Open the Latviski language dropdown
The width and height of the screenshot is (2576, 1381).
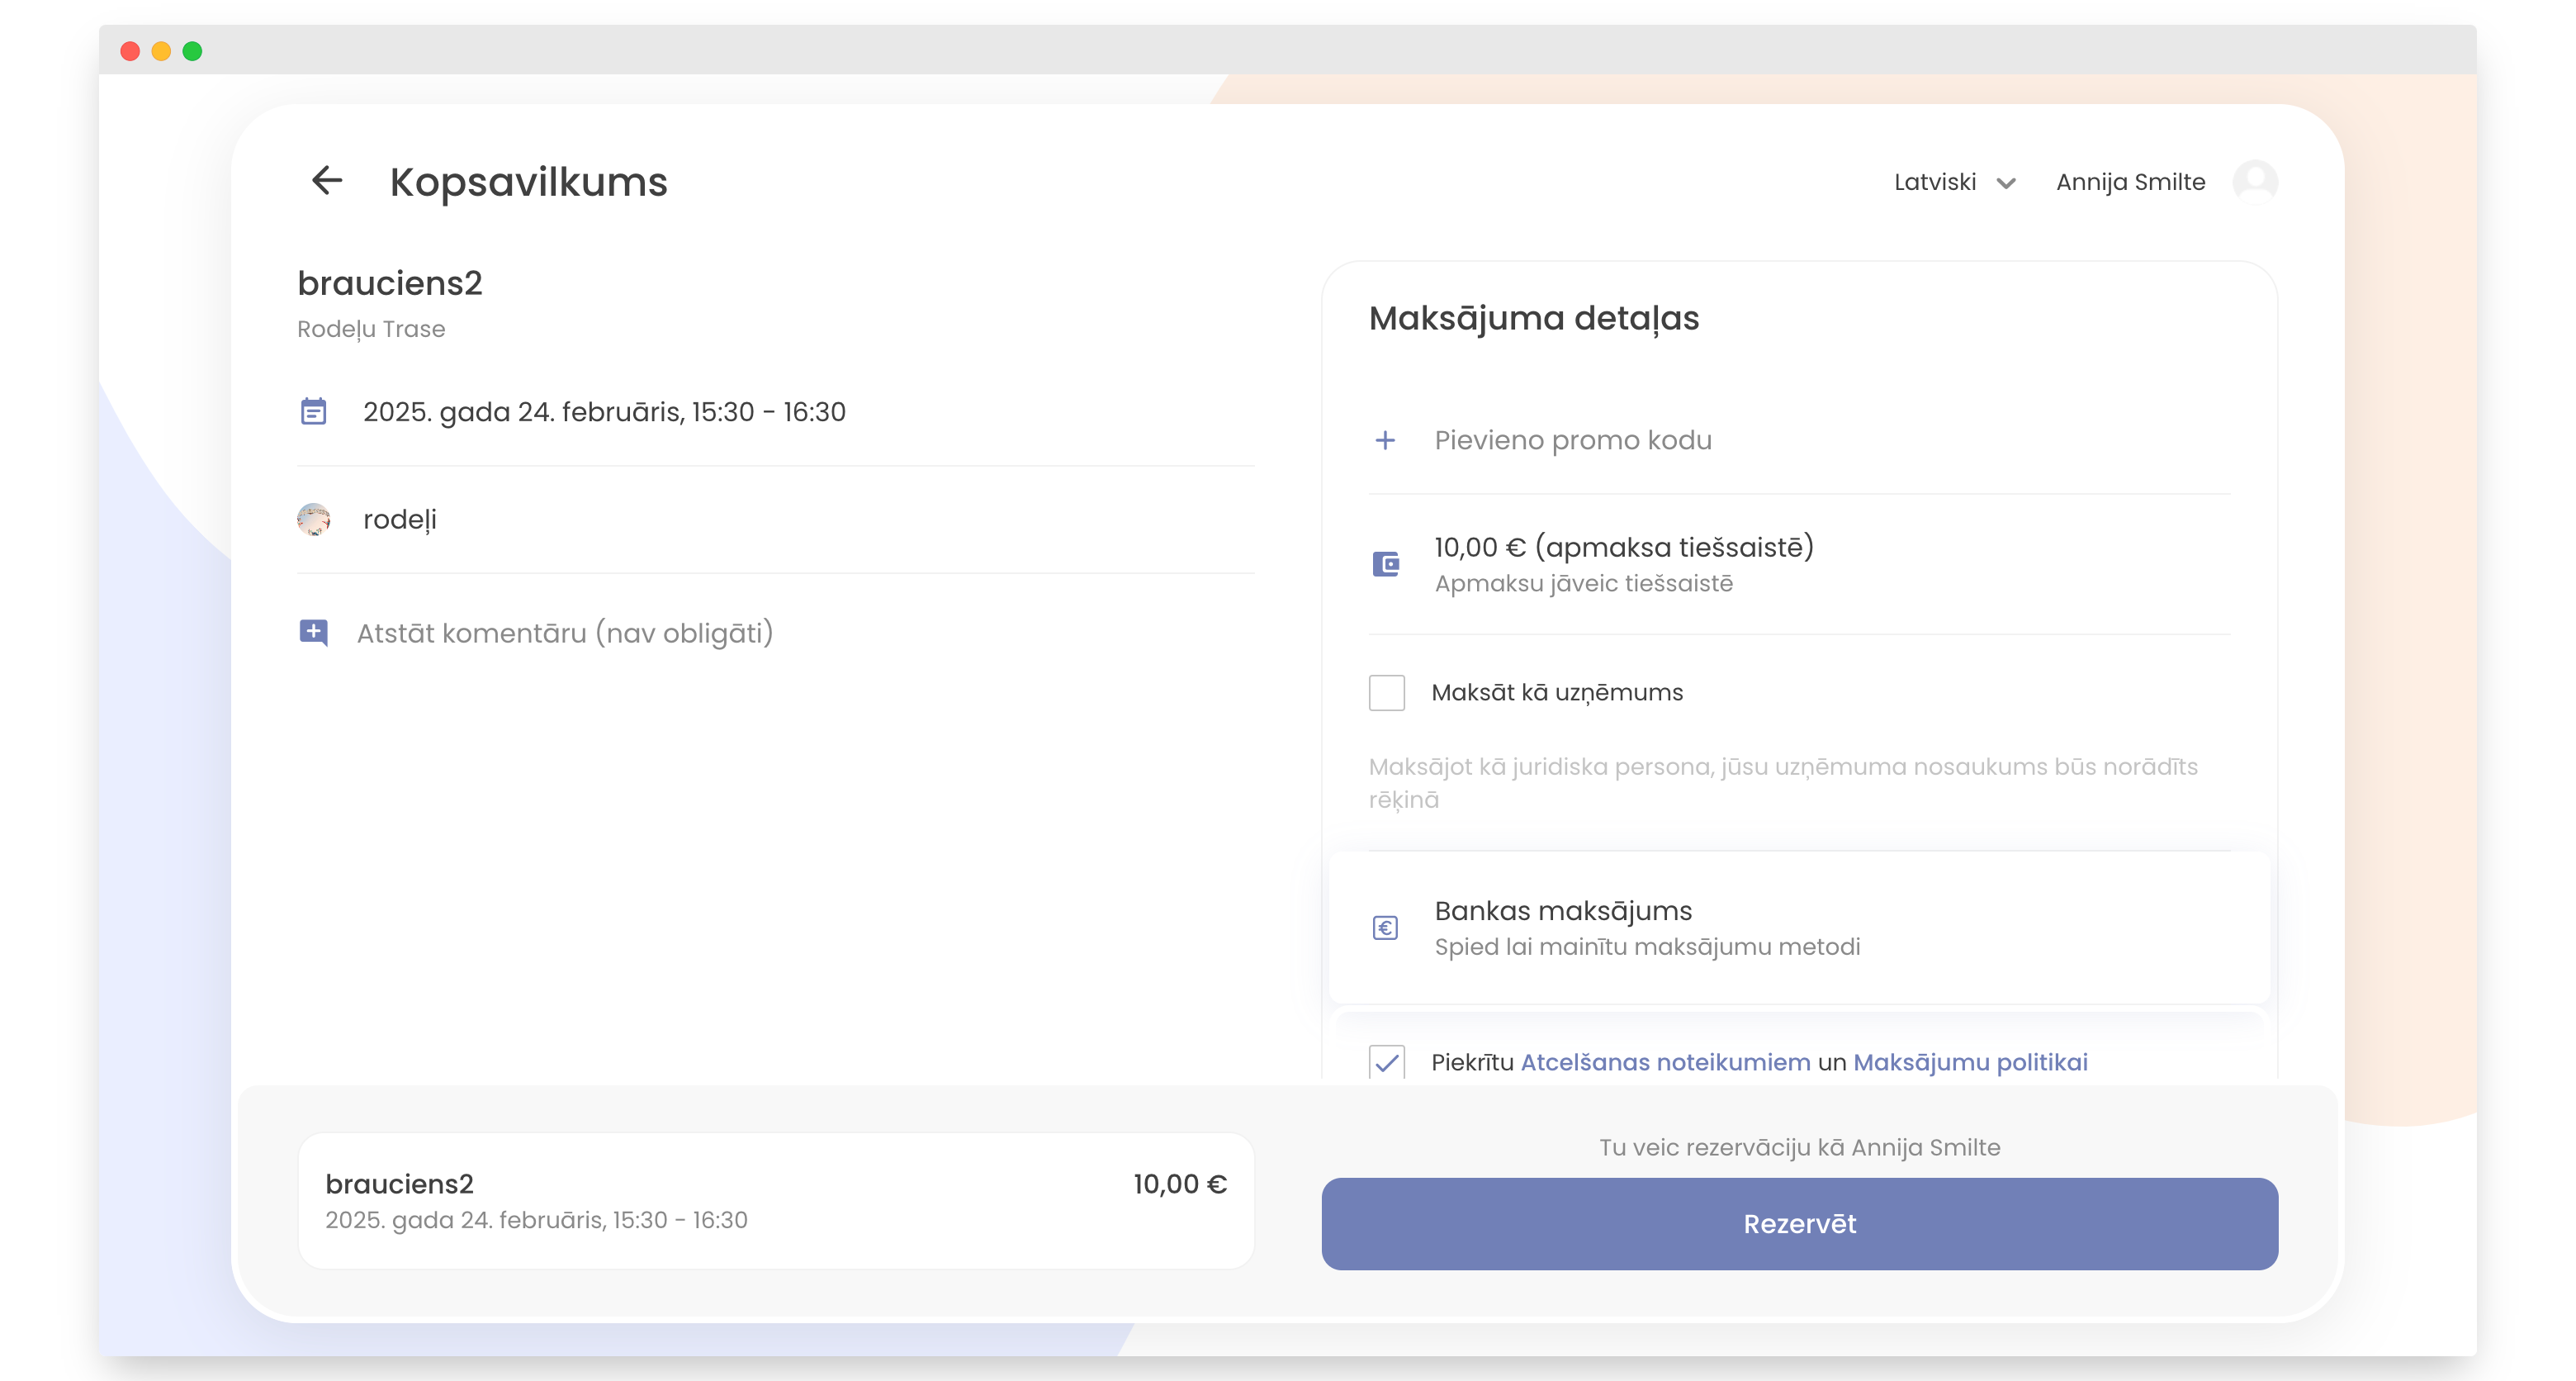click(x=1935, y=183)
